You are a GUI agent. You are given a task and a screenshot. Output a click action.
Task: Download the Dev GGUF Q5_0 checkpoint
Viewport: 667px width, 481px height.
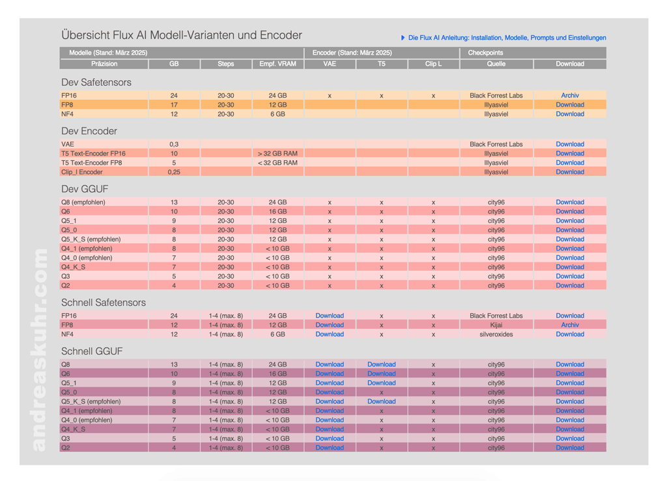(x=569, y=230)
